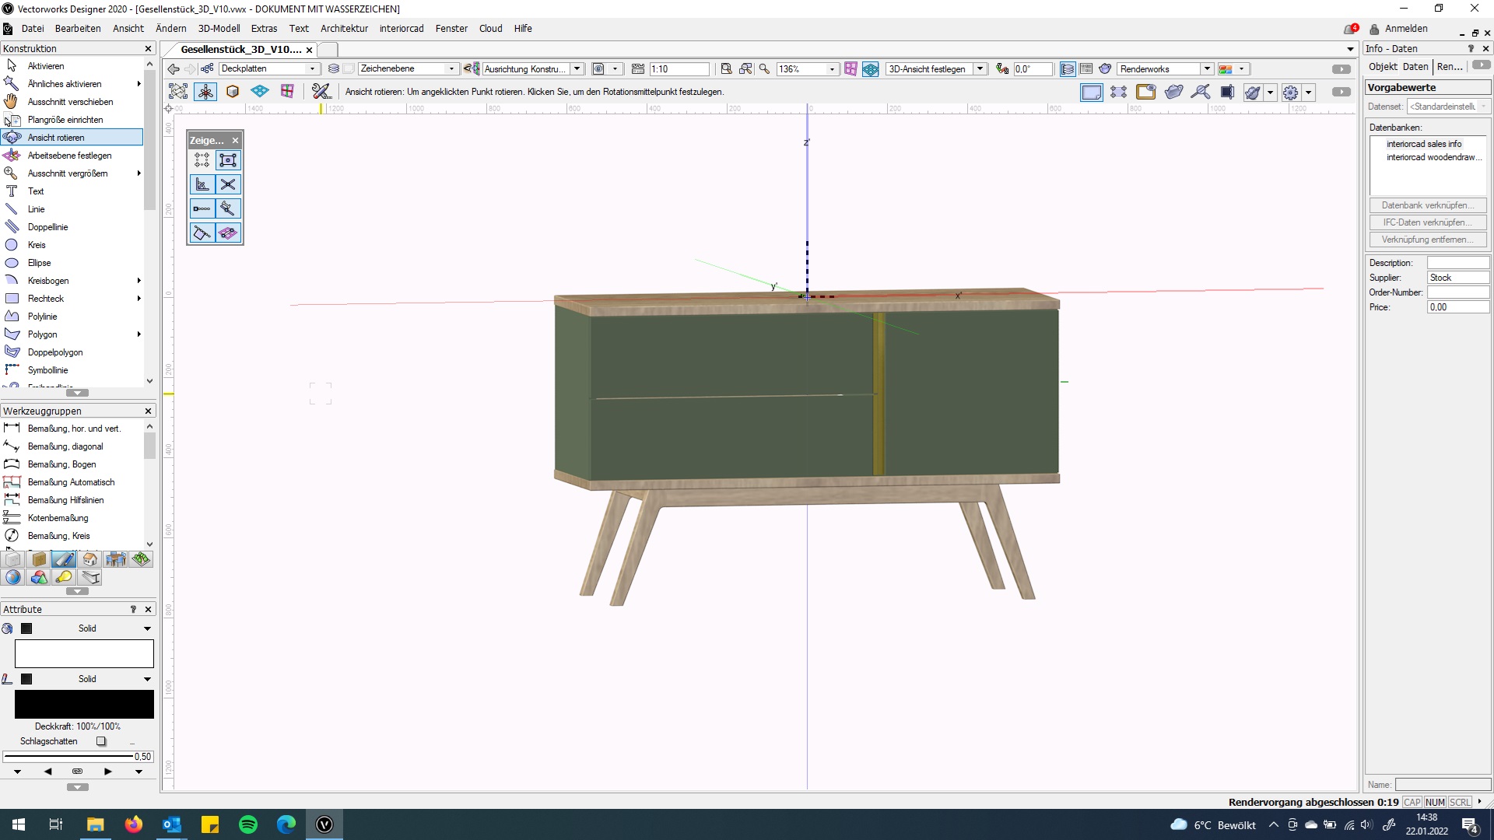Click the IFC-Daten verknüpfen... button

point(1427,222)
